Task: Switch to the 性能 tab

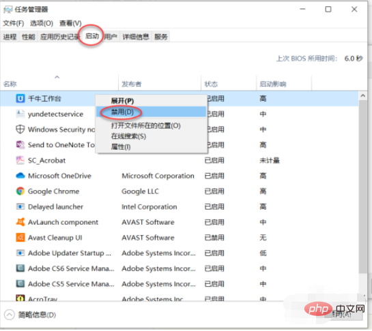Action: (29, 37)
